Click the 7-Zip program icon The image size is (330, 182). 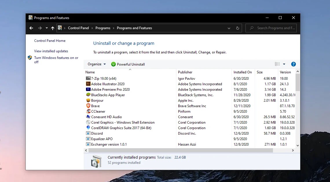click(x=88, y=78)
